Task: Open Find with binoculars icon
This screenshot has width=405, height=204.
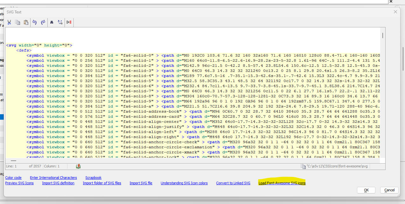Action: click(x=52, y=22)
